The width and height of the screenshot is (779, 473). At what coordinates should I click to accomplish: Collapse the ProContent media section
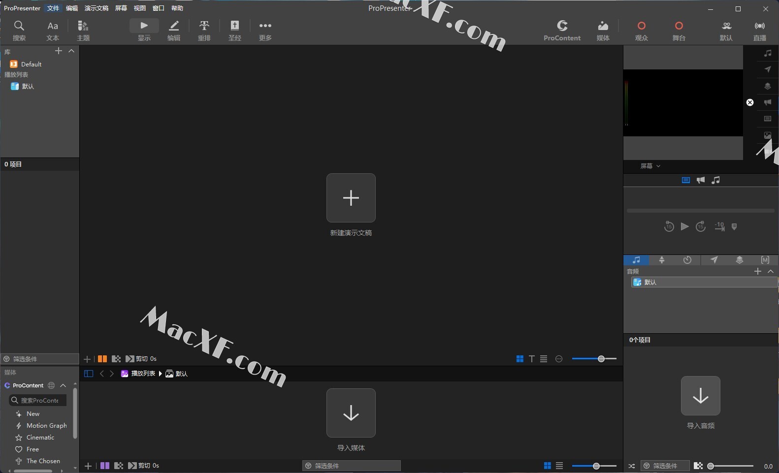tap(63, 385)
